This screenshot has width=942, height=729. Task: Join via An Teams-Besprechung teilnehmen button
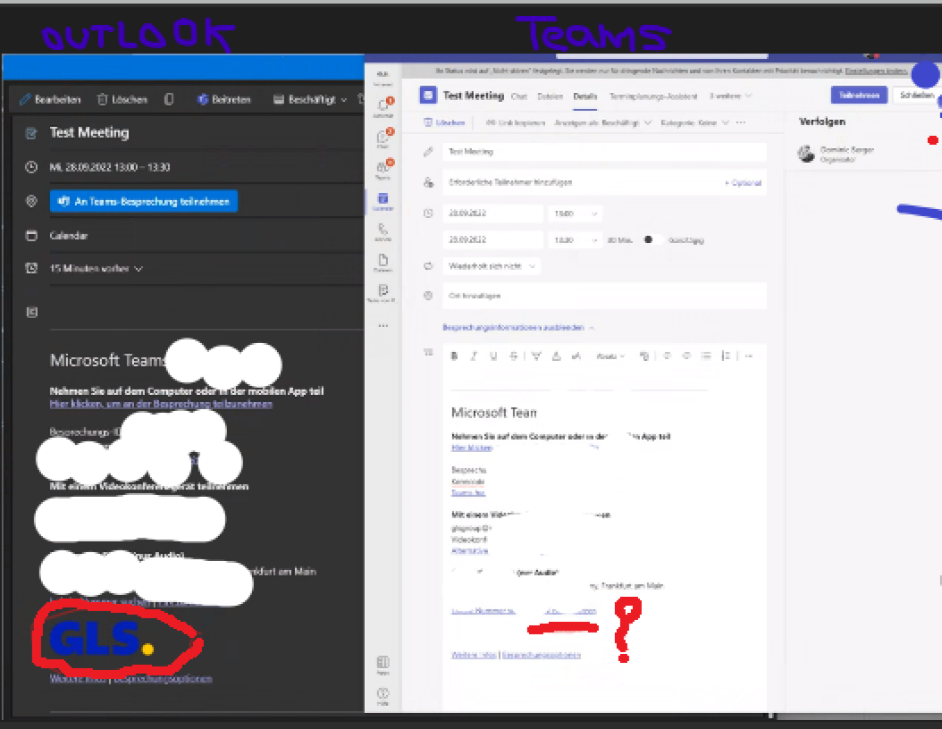144,201
